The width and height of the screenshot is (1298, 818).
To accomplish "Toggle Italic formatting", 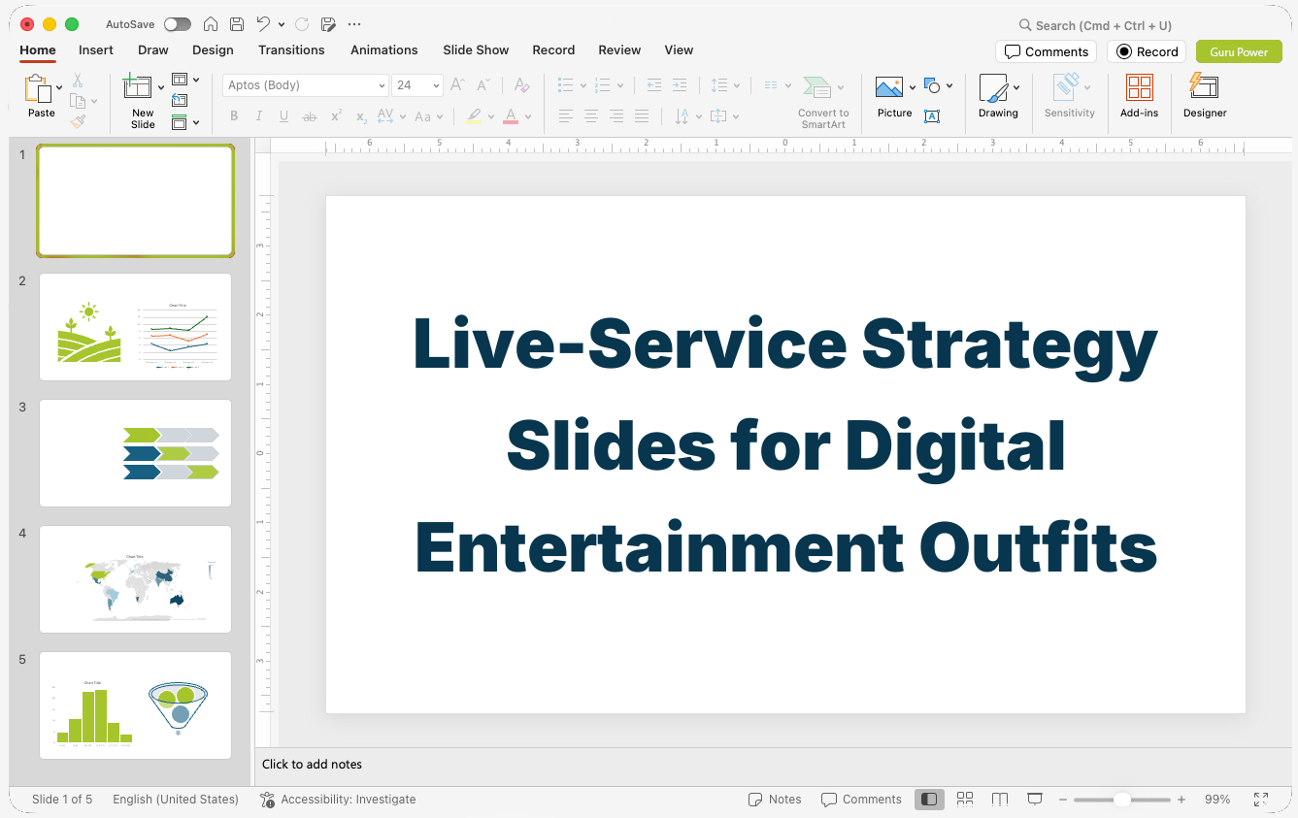I will tap(259, 116).
